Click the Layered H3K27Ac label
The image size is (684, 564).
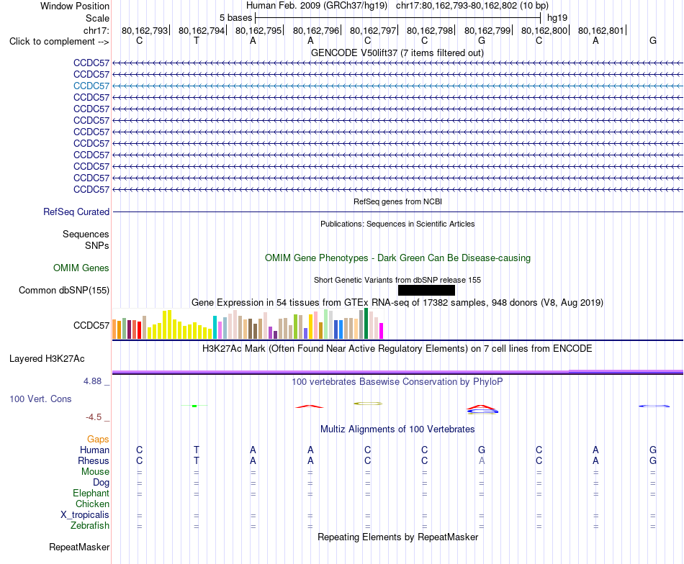tap(47, 359)
